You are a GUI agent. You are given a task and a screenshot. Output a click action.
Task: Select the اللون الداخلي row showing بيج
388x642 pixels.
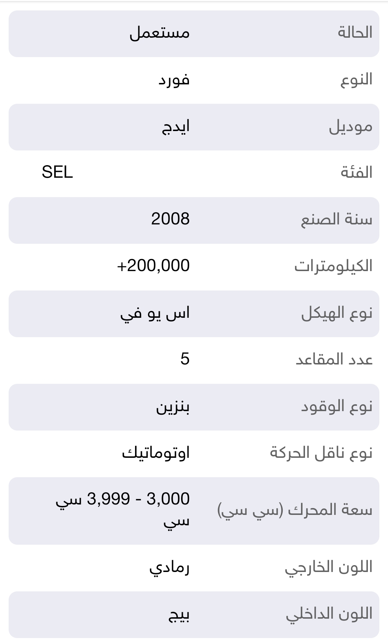coord(194,615)
